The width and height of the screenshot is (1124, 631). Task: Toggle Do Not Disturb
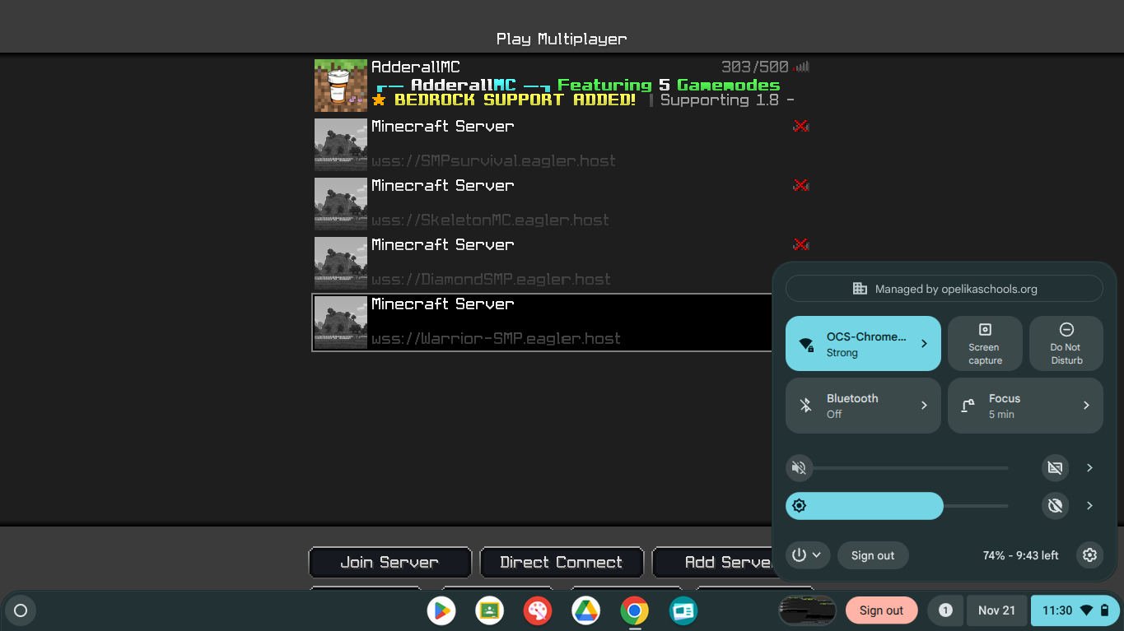coord(1066,344)
